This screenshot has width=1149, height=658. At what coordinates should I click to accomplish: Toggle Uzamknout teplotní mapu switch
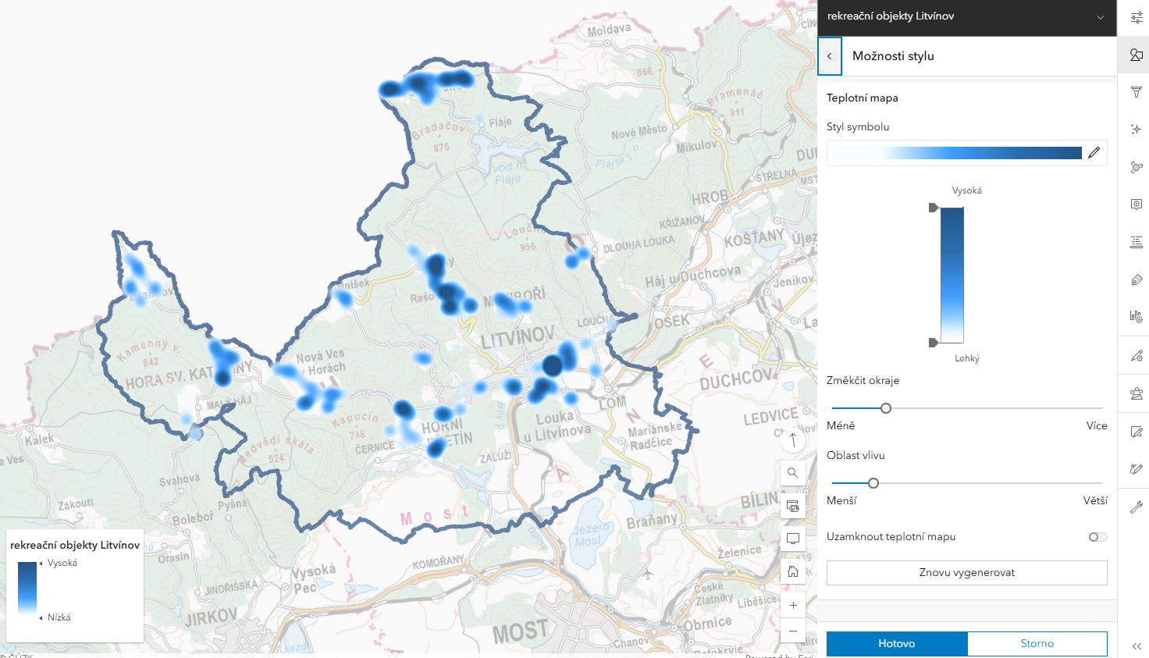pos(1097,537)
